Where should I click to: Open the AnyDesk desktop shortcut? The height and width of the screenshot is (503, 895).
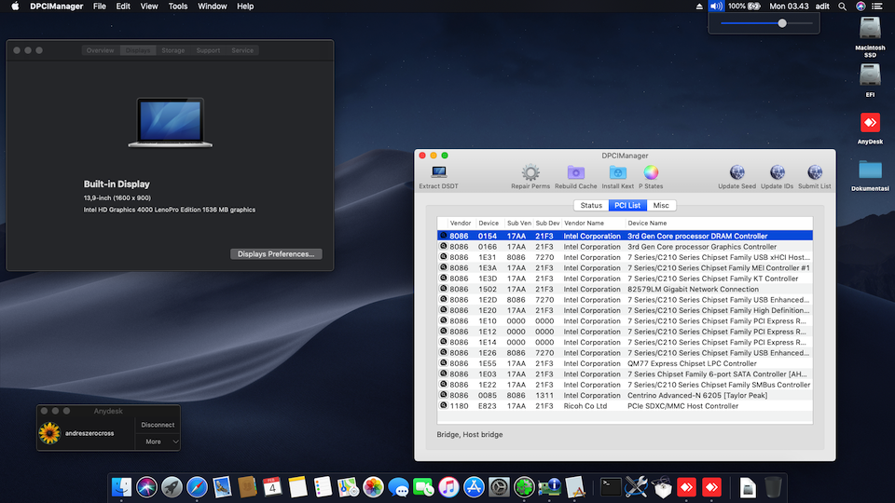pyautogui.click(x=870, y=128)
